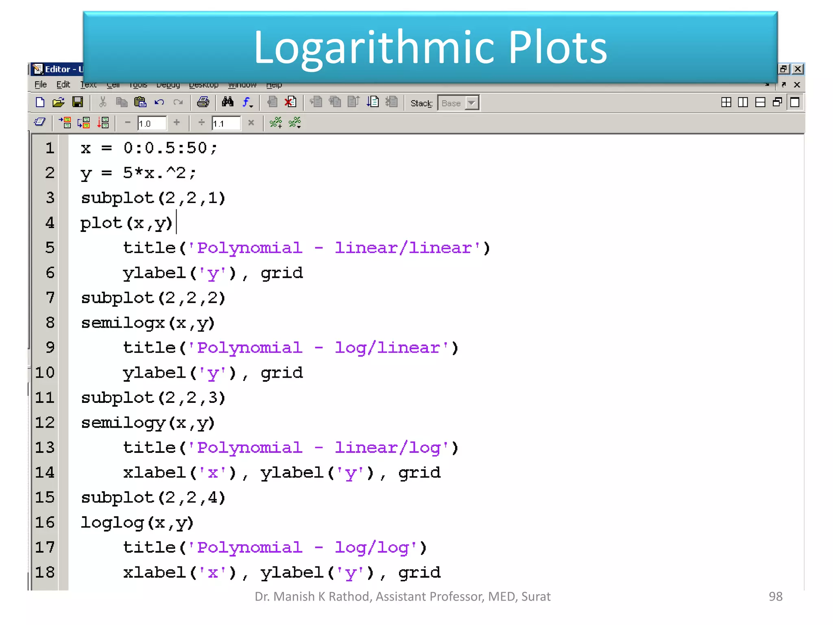Toggle cell mode with the eraser-like icon
833x625 pixels.
tap(40, 122)
